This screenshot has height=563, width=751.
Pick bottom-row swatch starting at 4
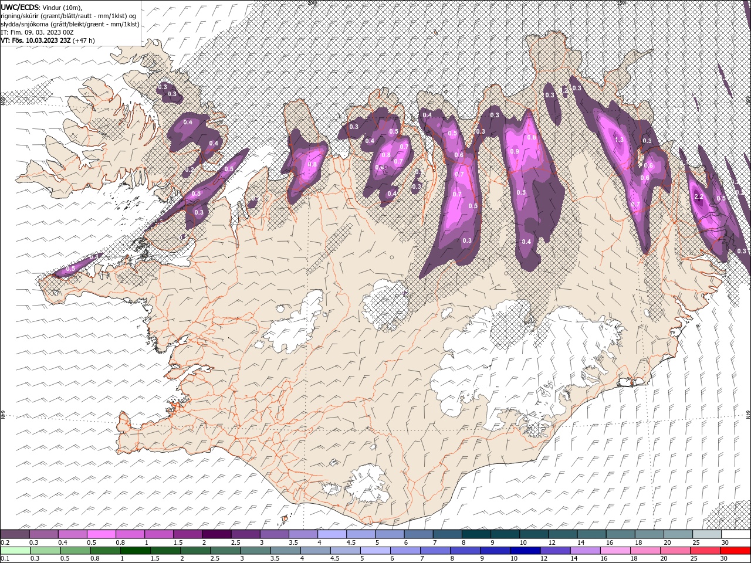coord(315,550)
